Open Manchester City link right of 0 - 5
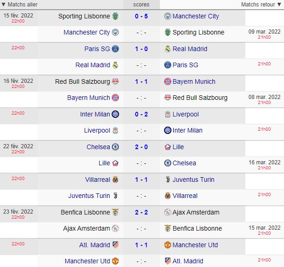The image size is (284, 267). 196,16
